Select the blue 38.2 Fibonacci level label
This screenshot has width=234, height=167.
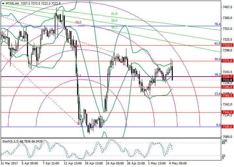(x=218, y=75)
